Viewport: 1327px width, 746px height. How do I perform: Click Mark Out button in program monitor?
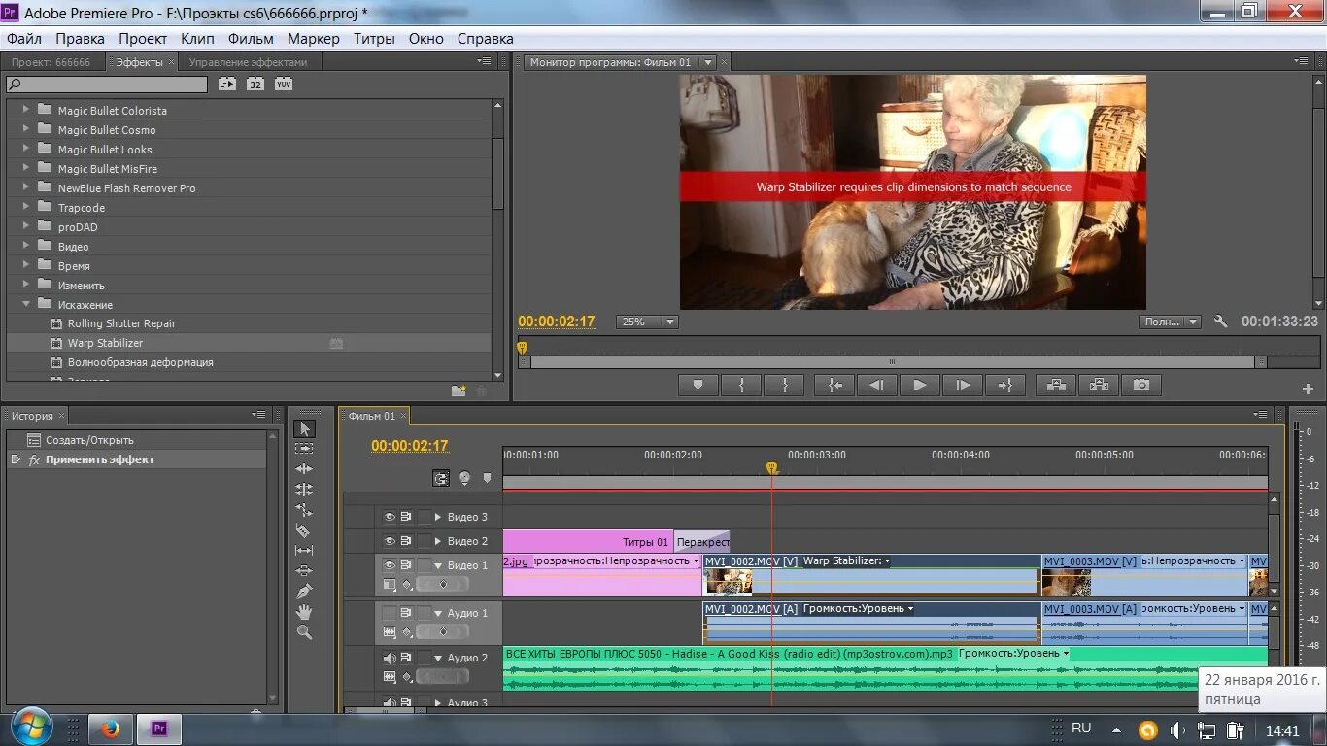tap(785, 385)
